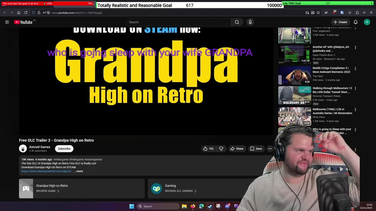Click the Share button
Screen dimensions: 376x211
click(237, 149)
